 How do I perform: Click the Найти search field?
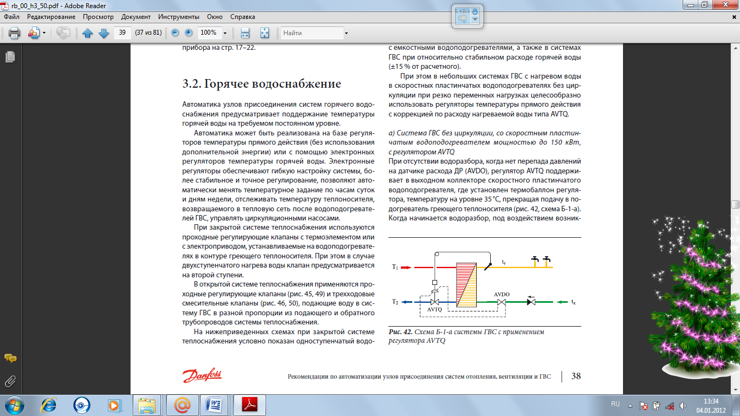click(x=311, y=32)
